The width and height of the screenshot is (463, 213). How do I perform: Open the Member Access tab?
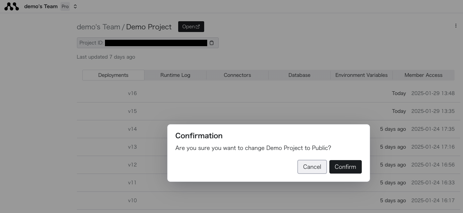(x=424, y=75)
